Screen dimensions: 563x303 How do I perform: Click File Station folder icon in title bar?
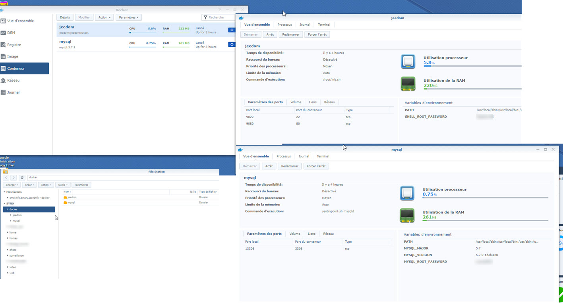(5, 172)
